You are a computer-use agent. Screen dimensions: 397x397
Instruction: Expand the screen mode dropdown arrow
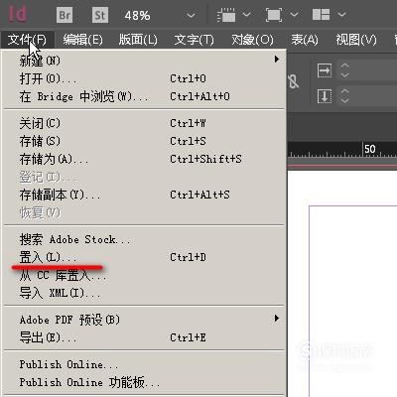click(x=294, y=15)
